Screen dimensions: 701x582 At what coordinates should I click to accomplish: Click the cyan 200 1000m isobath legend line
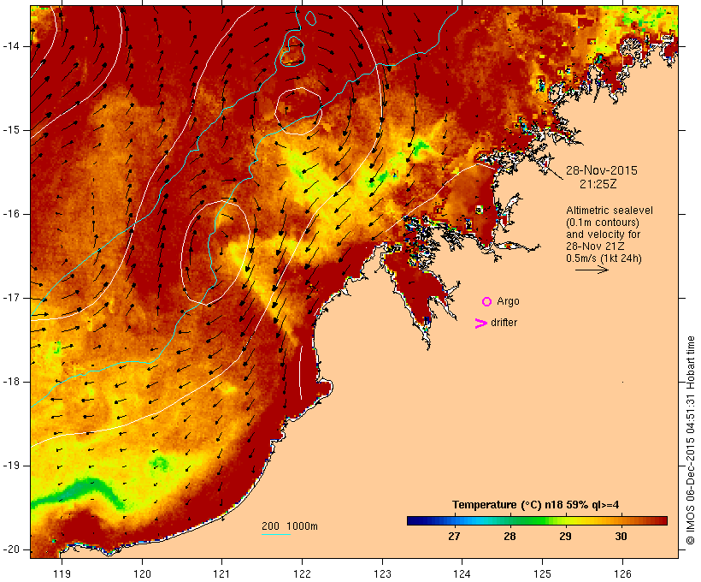tap(276, 534)
